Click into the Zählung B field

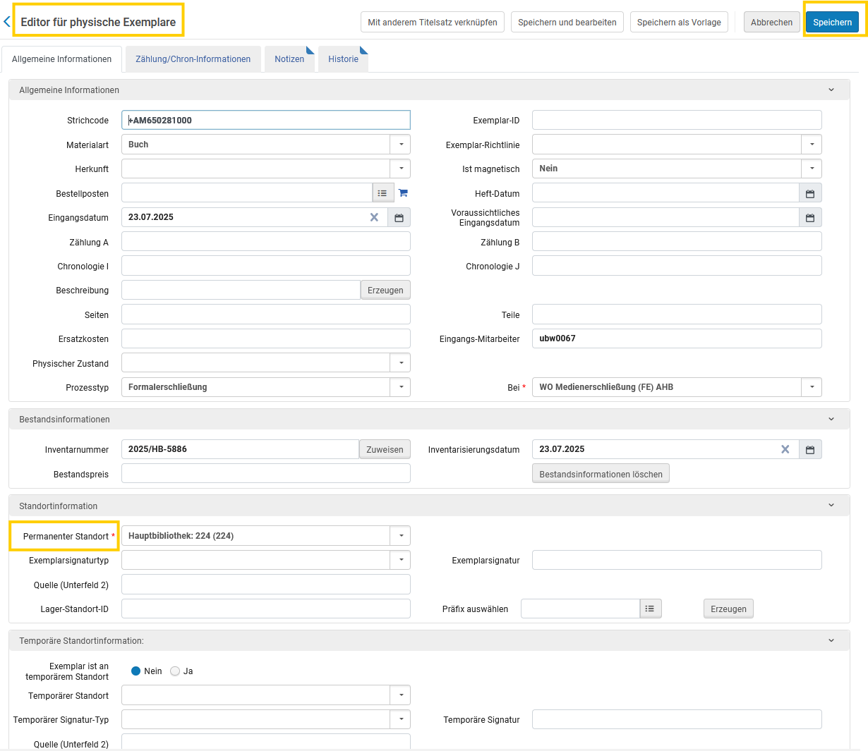677,242
